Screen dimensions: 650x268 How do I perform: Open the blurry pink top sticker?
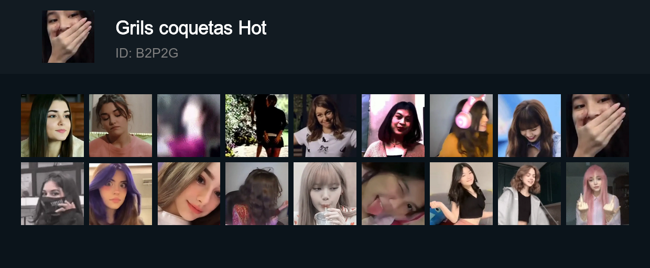tap(189, 126)
